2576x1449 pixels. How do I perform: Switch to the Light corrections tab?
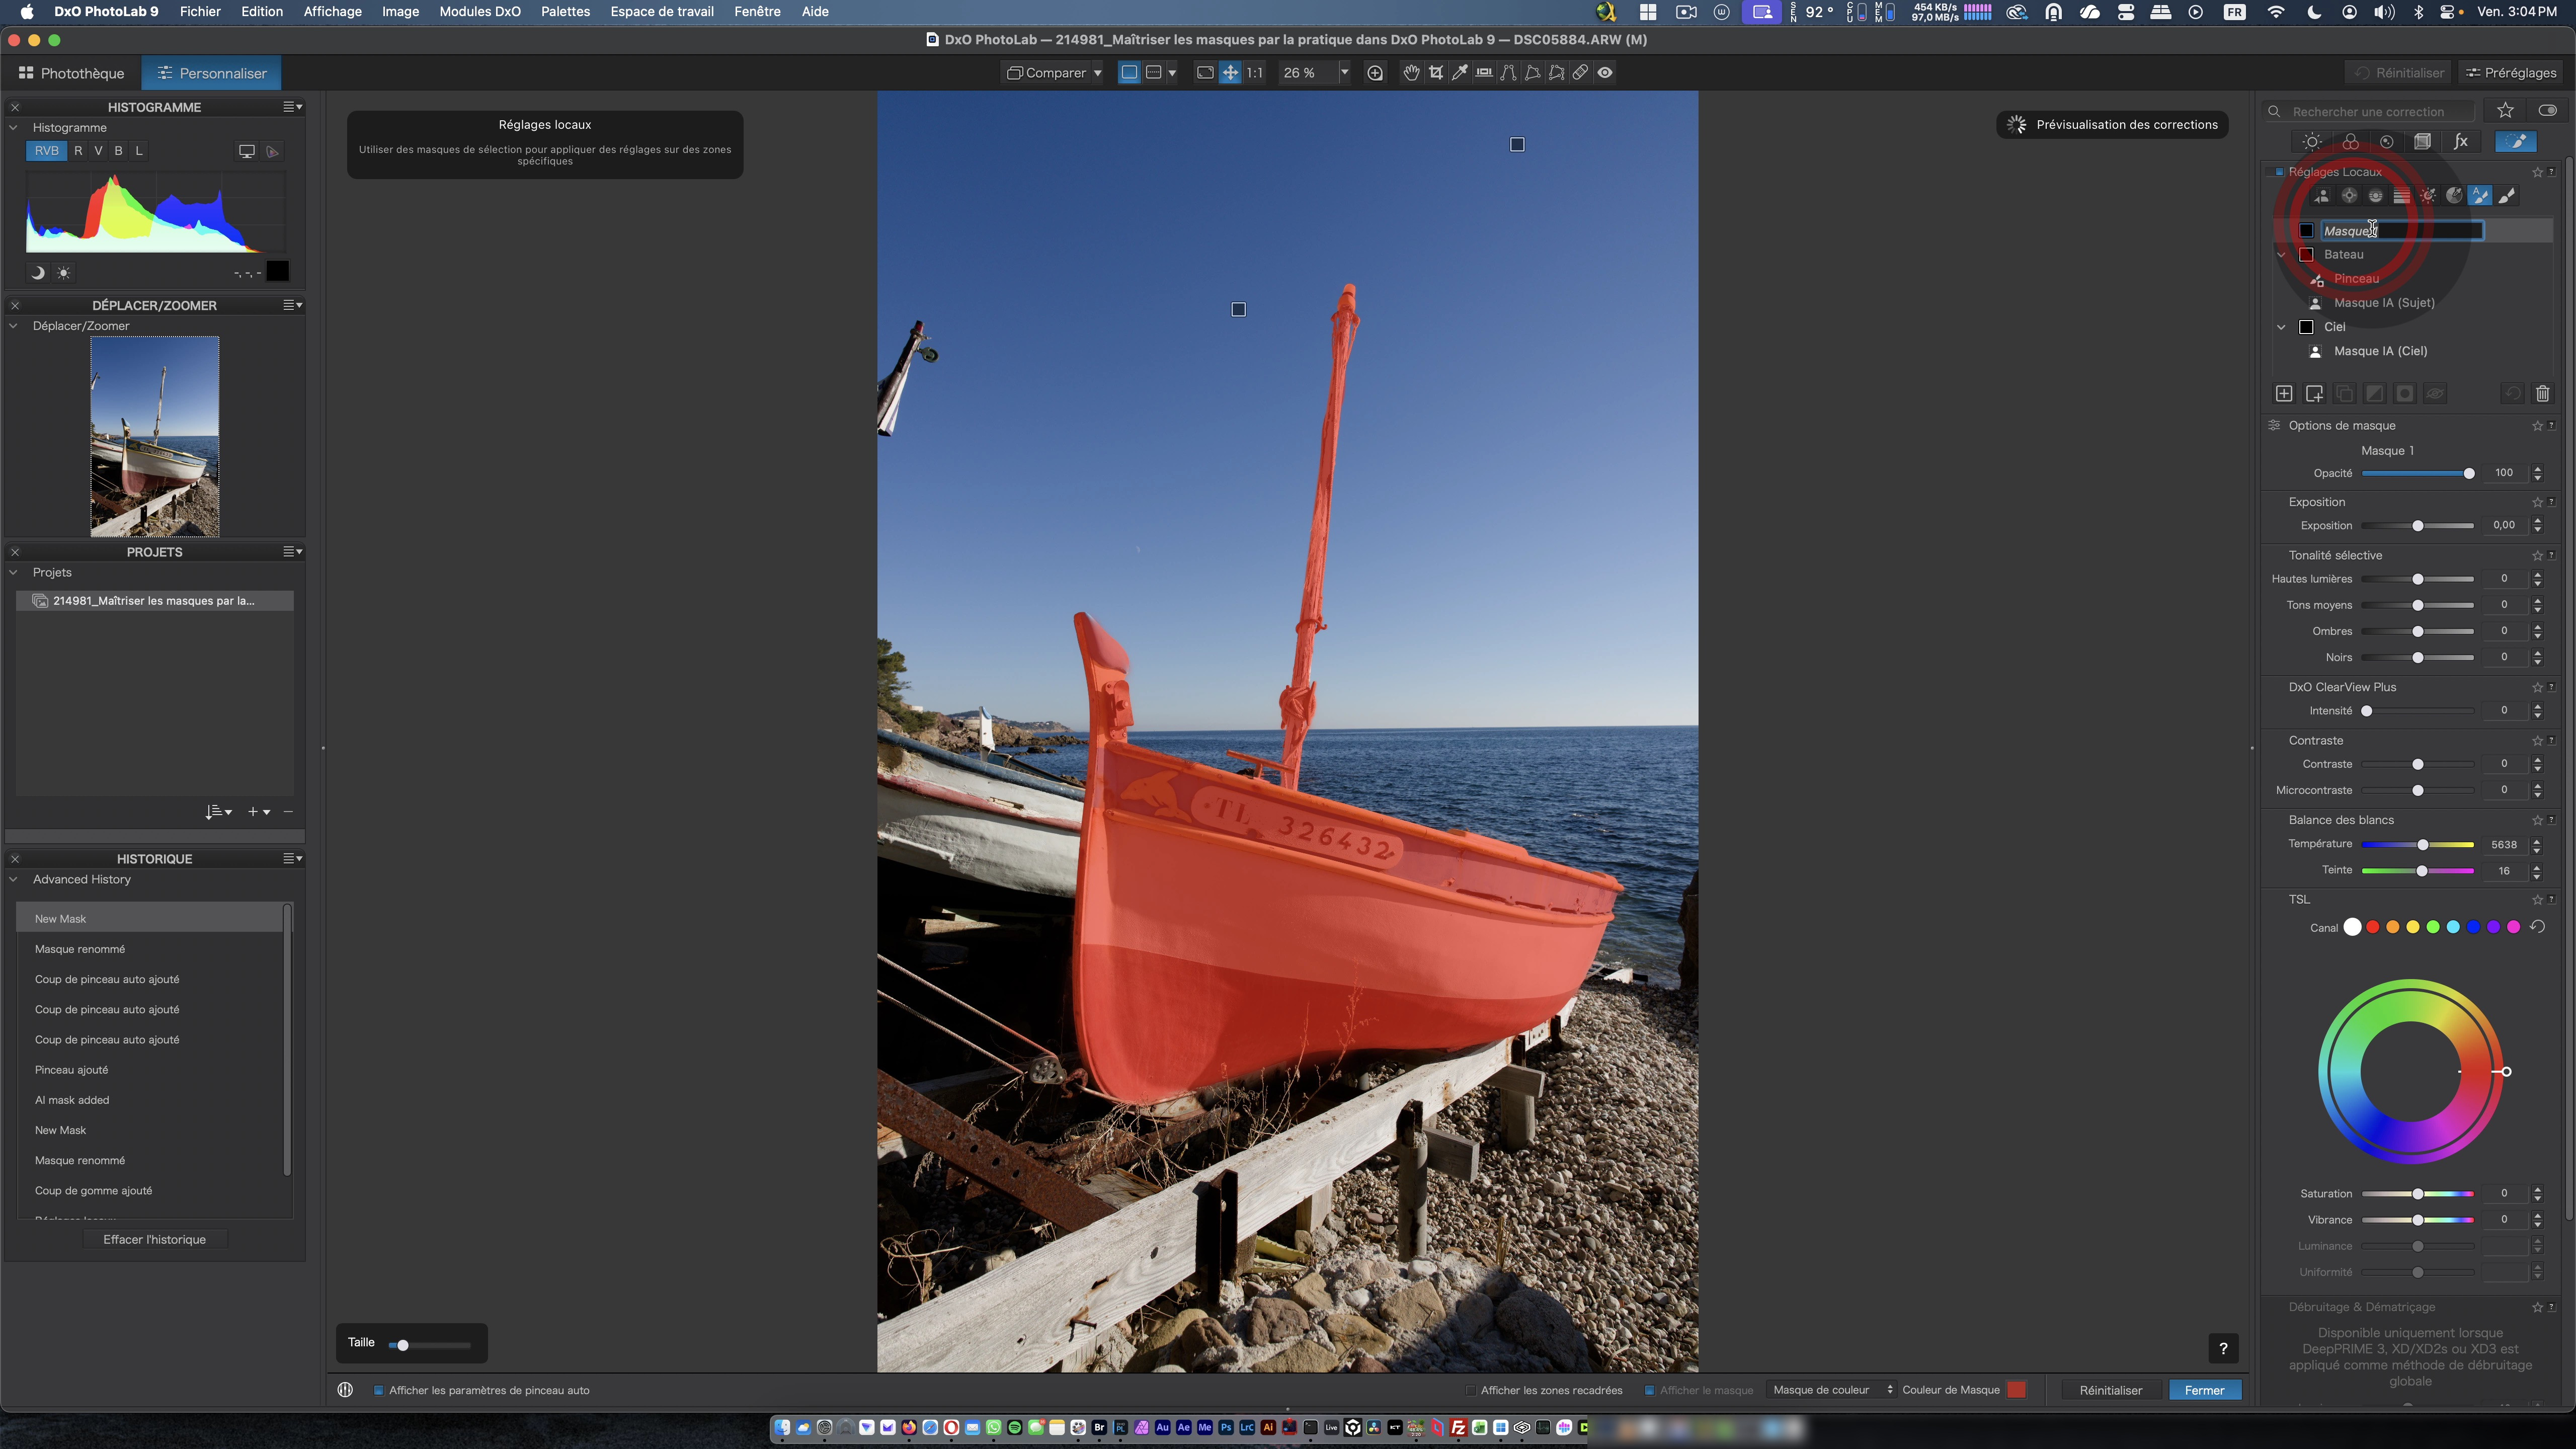pos(2312,142)
